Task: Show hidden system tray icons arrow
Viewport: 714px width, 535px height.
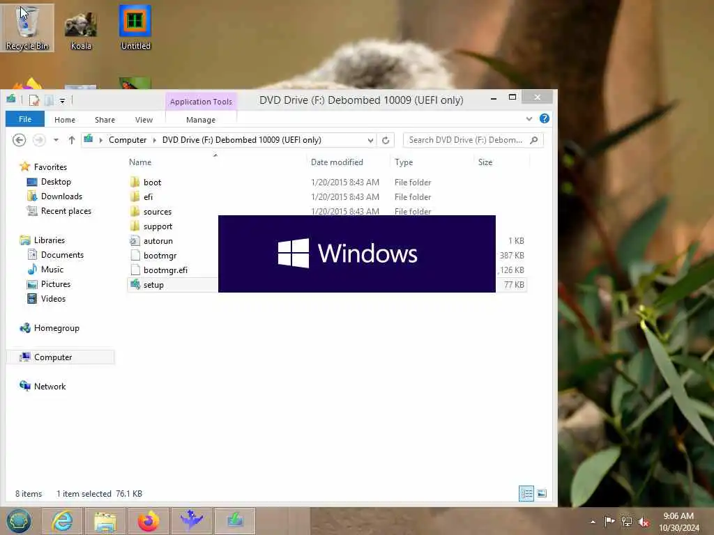Action: 593,522
